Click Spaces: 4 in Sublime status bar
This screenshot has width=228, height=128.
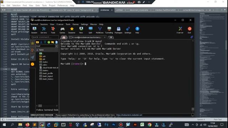coord(201,119)
